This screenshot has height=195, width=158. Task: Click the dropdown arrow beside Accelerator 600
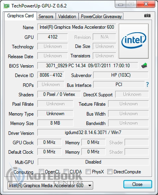pos(90,186)
